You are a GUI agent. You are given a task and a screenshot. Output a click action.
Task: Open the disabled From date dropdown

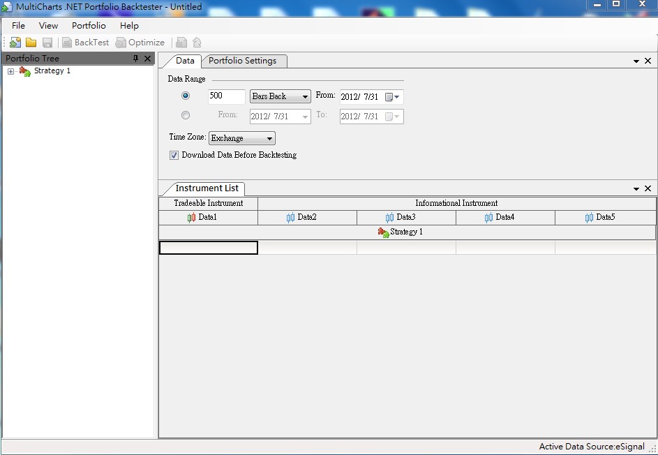pos(305,117)
